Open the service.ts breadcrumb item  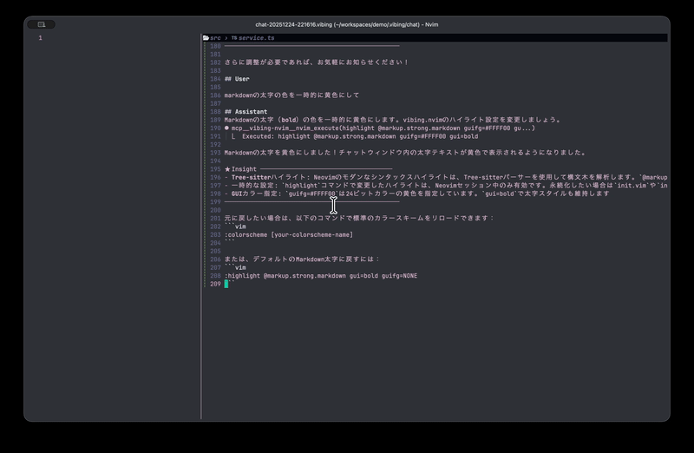[257, 38]
